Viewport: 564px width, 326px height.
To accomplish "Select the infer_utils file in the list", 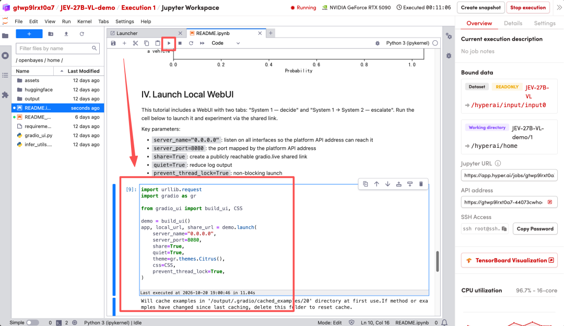I will (x=58, y=145).
